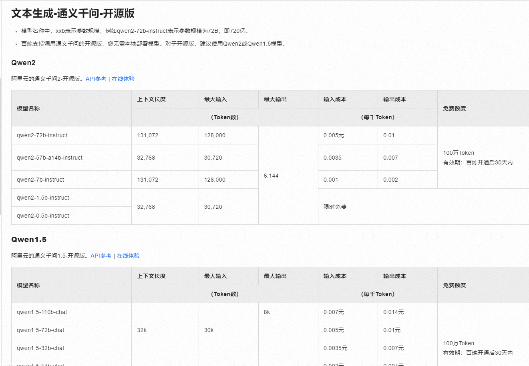Click the (Token数) subheader in the Qwen2 table
This screenshot has width=529, height=366.
click(x=225, y=117)
